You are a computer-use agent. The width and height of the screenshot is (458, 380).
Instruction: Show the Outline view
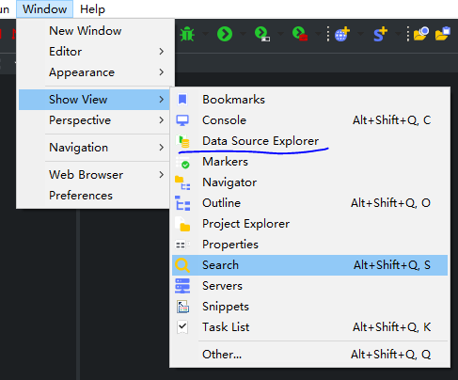point(309,203)
